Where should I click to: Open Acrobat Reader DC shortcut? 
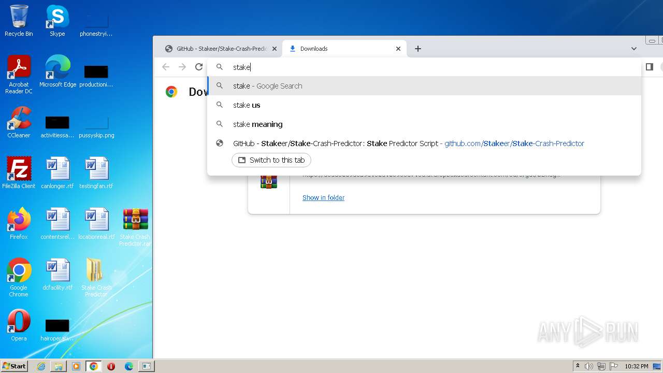(x=19, y=75)
